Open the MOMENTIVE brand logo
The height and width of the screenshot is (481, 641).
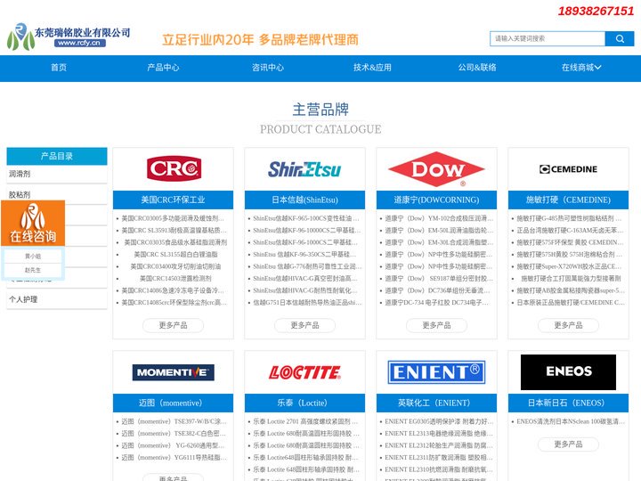(x=174, y=372)
